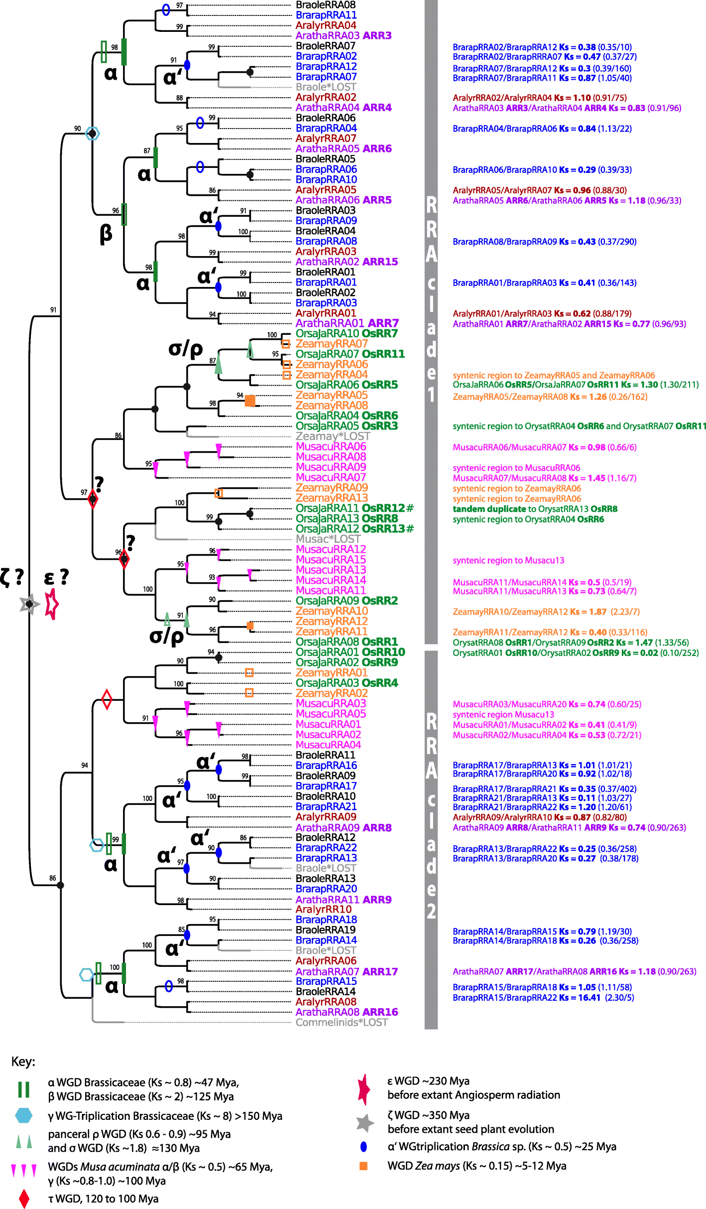Select the AralyrRR10 leaf label

pos(323,909)
